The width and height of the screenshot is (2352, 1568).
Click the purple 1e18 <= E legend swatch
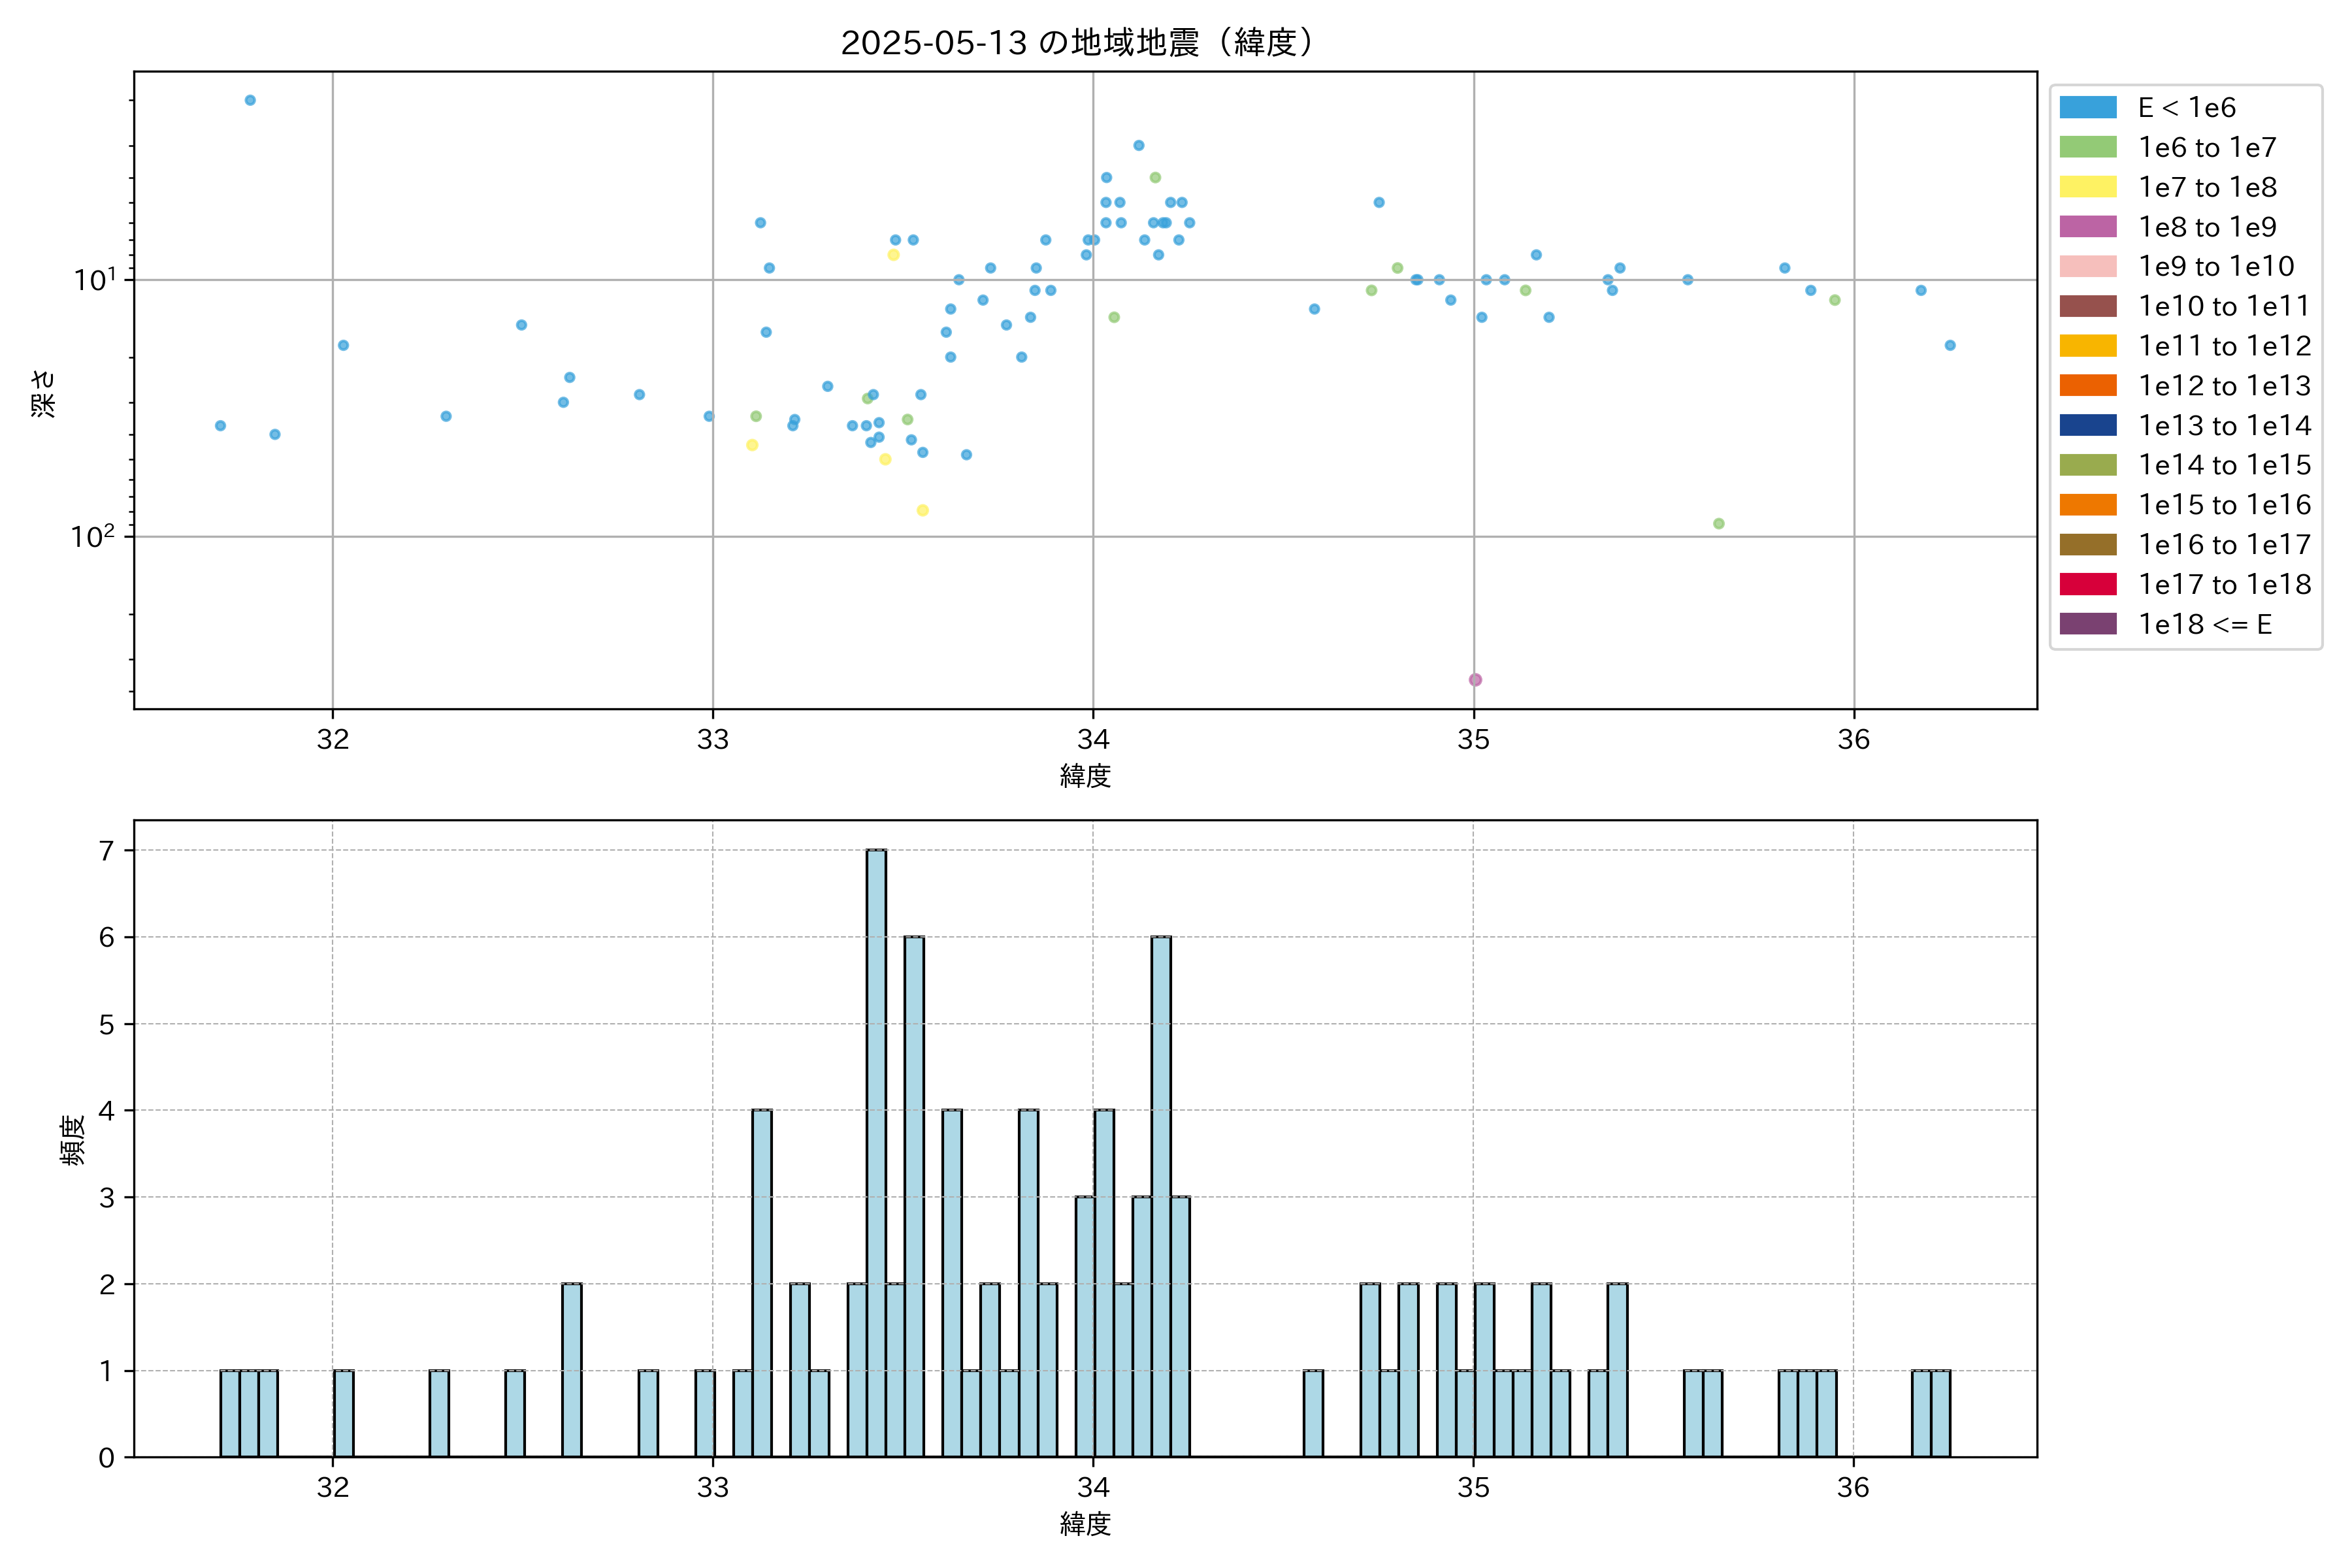coord(2087,624)
